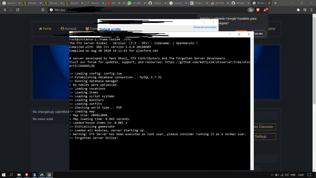Close the YouTube MC tab
Screen dimensions: 316x178
pos(124,3)
